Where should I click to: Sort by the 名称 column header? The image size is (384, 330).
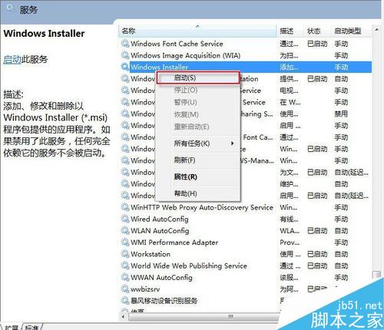pyautogui.click(x=197, y=31)
